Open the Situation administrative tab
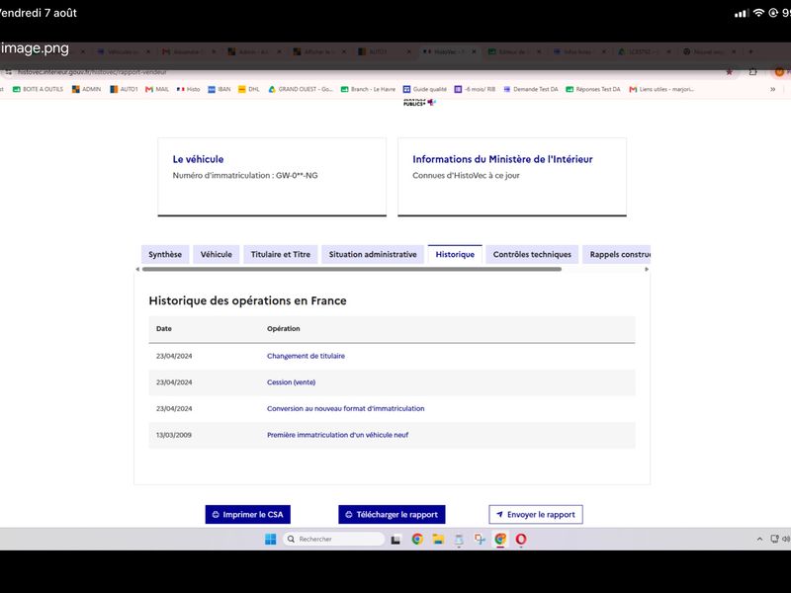The height and width of the screenshot is (593, 791). click(373, 255)
